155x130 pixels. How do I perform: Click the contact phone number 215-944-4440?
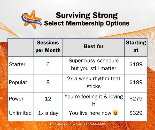[x=95, y=124]
